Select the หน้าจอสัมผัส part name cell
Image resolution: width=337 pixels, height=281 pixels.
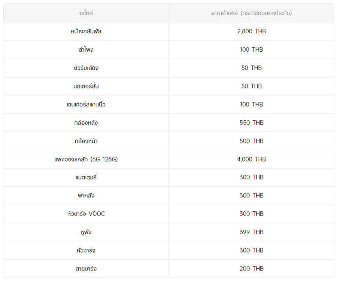coord(86,31)
